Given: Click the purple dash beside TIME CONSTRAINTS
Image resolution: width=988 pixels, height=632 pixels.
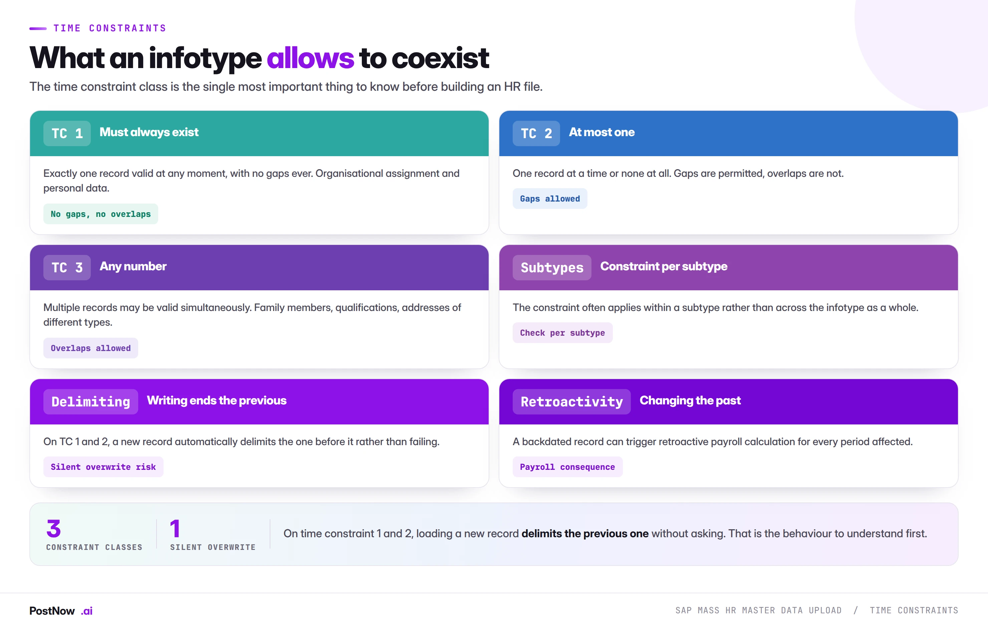Looking at the screenshot, I should [38, 28].
